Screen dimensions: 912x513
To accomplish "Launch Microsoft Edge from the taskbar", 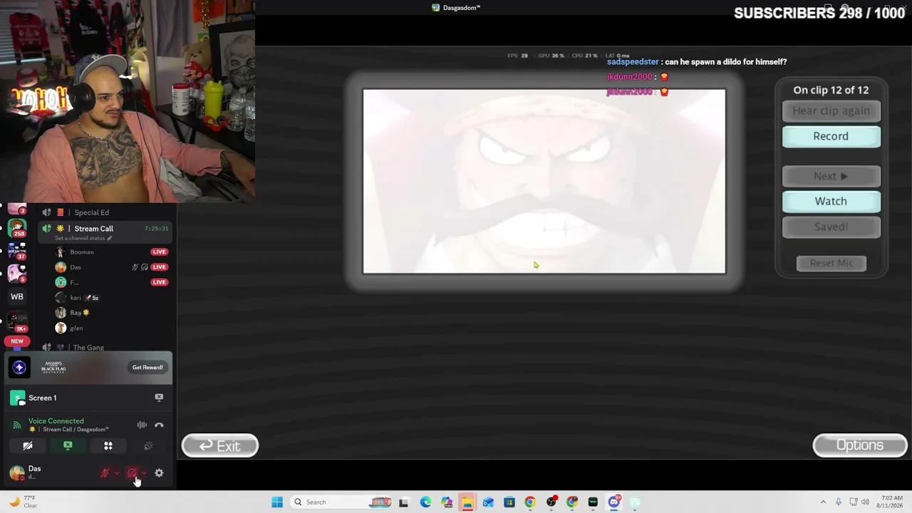I will click(425, 502).
